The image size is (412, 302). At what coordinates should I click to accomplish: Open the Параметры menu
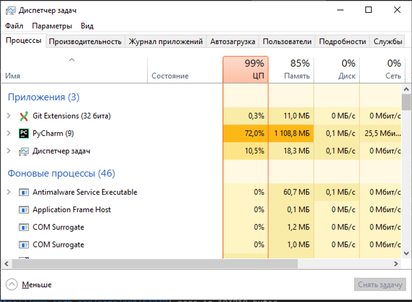(52, 26)
